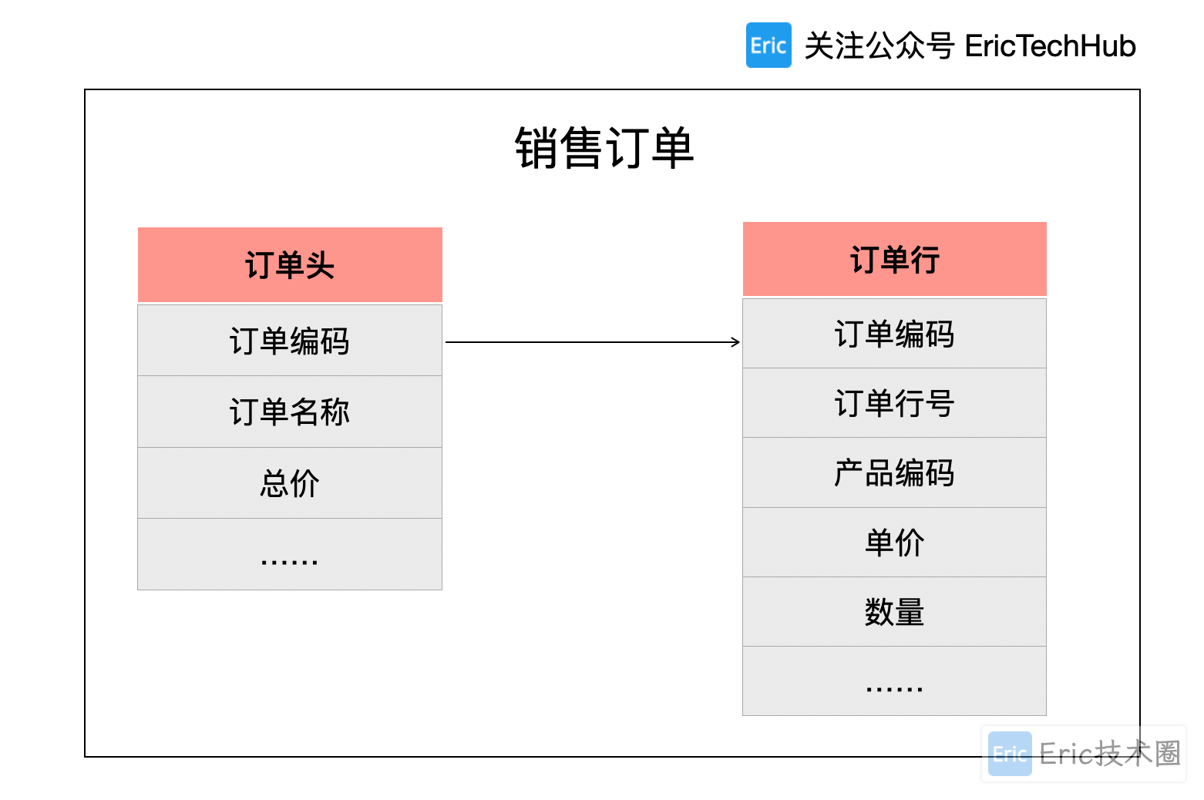This screenshot has height=800, width=1204.
Task: Click 订单编码 cell in the 订单行 table
Action: (x=895, y=334)
